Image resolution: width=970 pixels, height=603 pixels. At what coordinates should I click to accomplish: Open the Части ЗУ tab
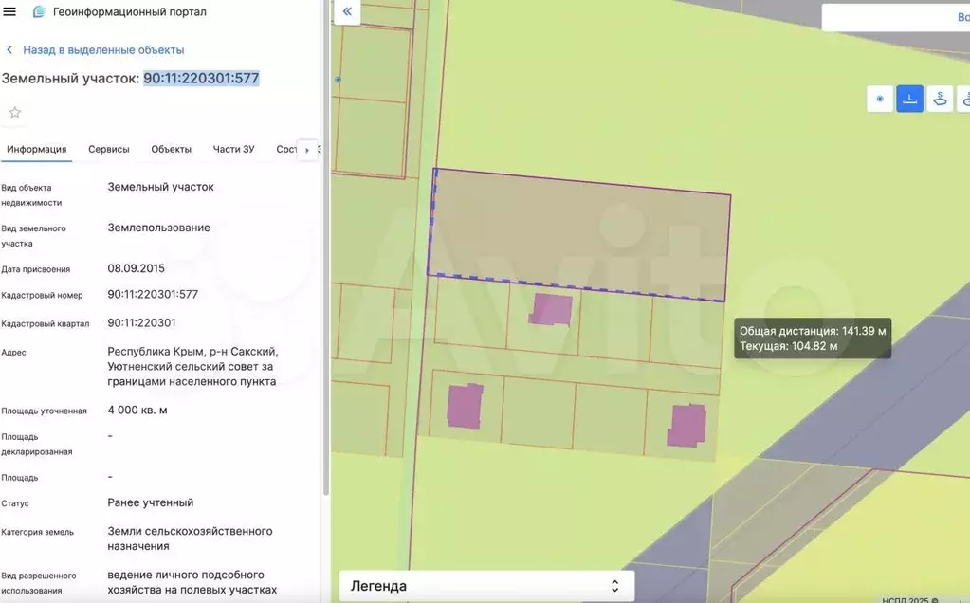pyautogui.click(x=233, y=149)
